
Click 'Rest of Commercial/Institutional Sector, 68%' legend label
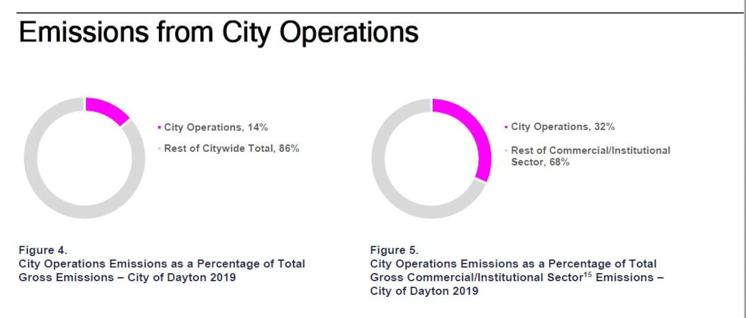pos(590,156)
